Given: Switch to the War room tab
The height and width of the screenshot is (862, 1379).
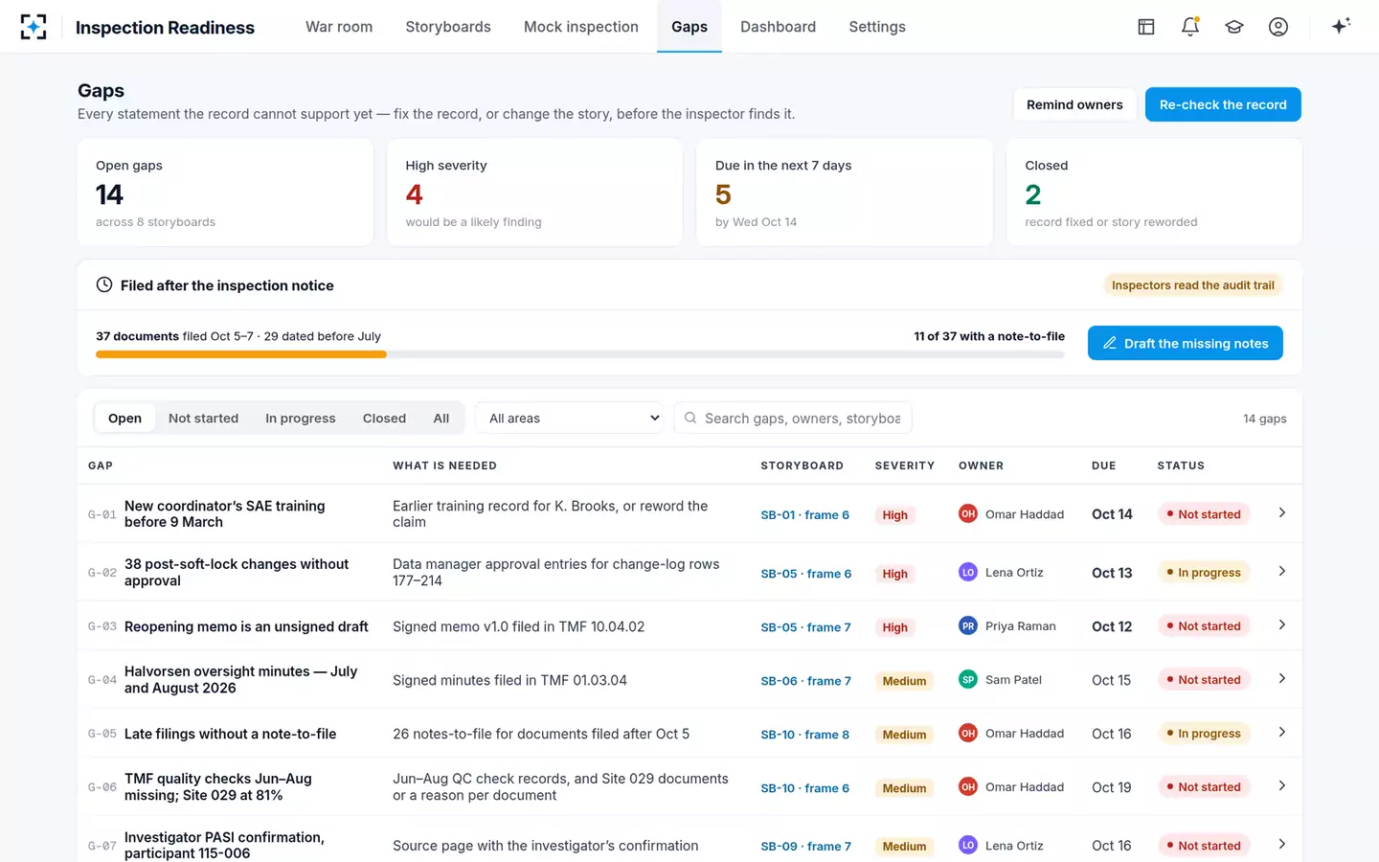Looking at the screenshot, I should tap(339, 27).
